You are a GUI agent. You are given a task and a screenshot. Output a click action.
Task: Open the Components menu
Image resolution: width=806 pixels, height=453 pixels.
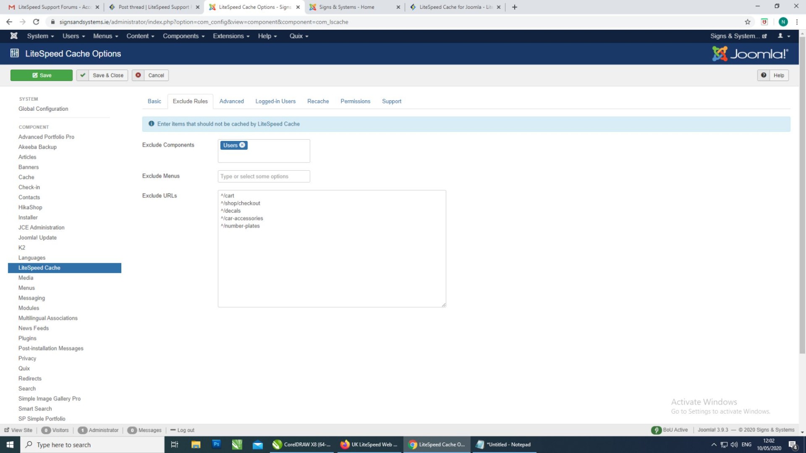pyautogui.click(x=183, y=36)
